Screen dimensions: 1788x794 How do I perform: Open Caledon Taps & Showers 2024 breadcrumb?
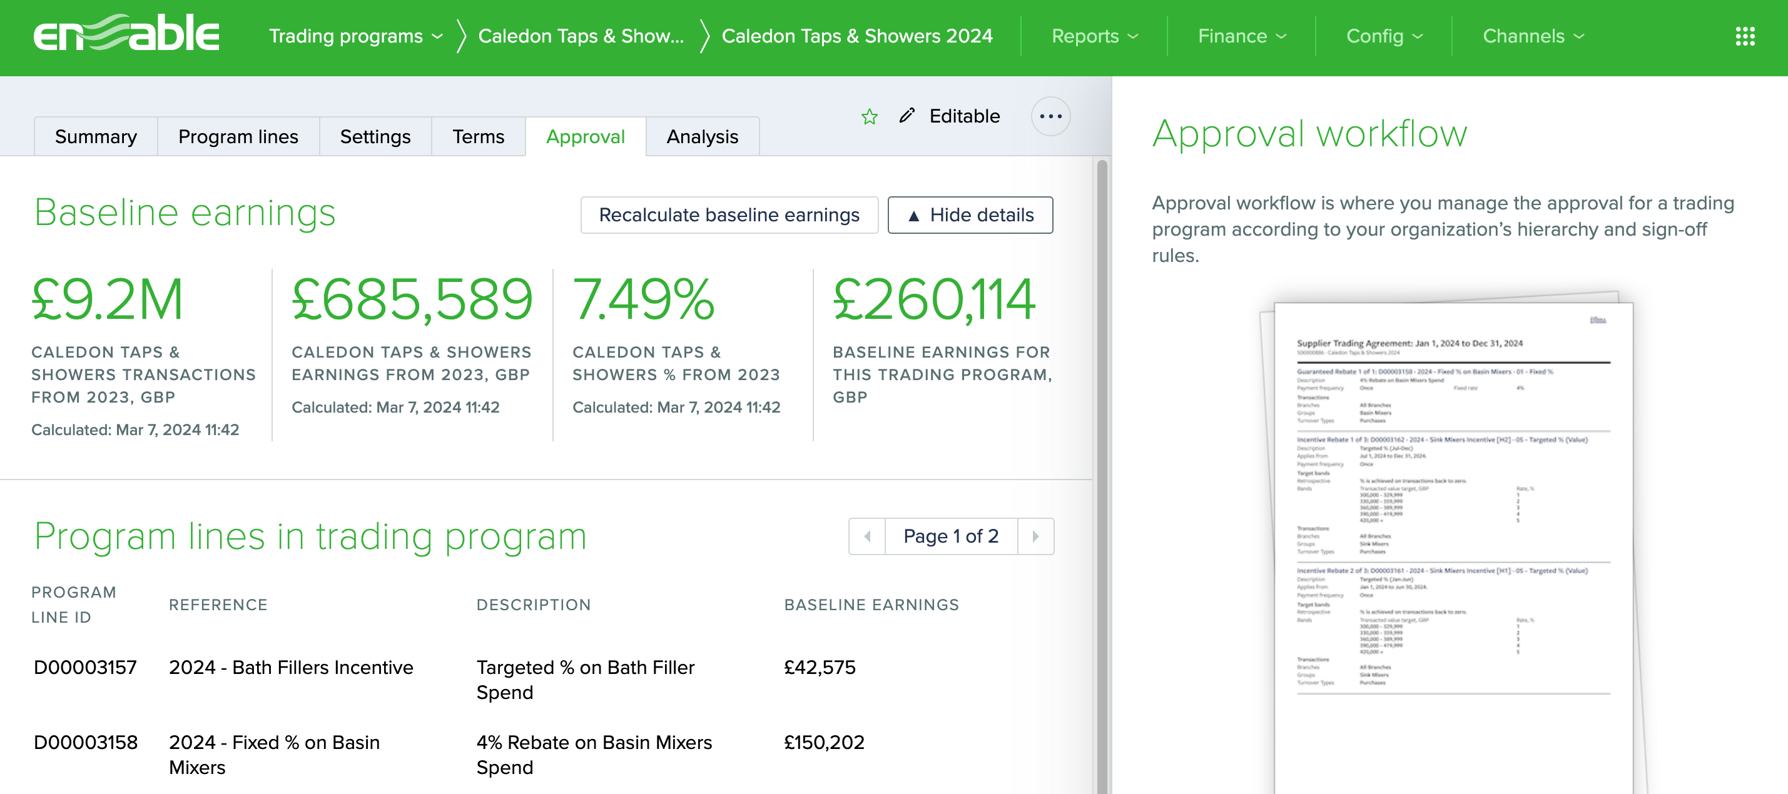[x=856, y=36]
